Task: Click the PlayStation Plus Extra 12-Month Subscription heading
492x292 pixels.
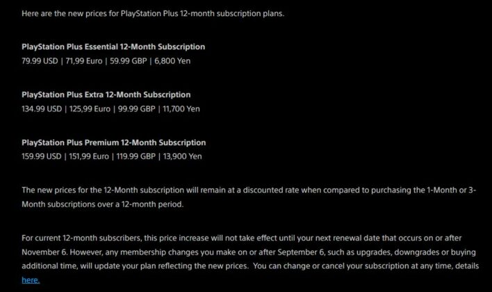Action: 106,95
